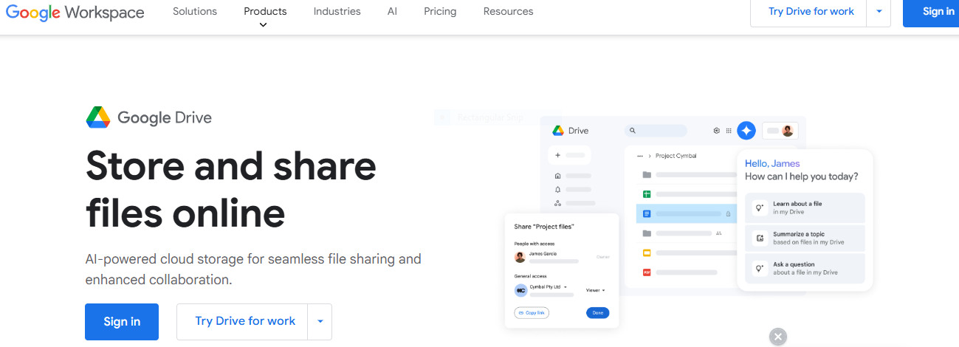Open the dropdown arrow beside lower Try Drive for work
Image resolution: width=959 pixels, height=347 pixels.
click(x=320, y=321)
